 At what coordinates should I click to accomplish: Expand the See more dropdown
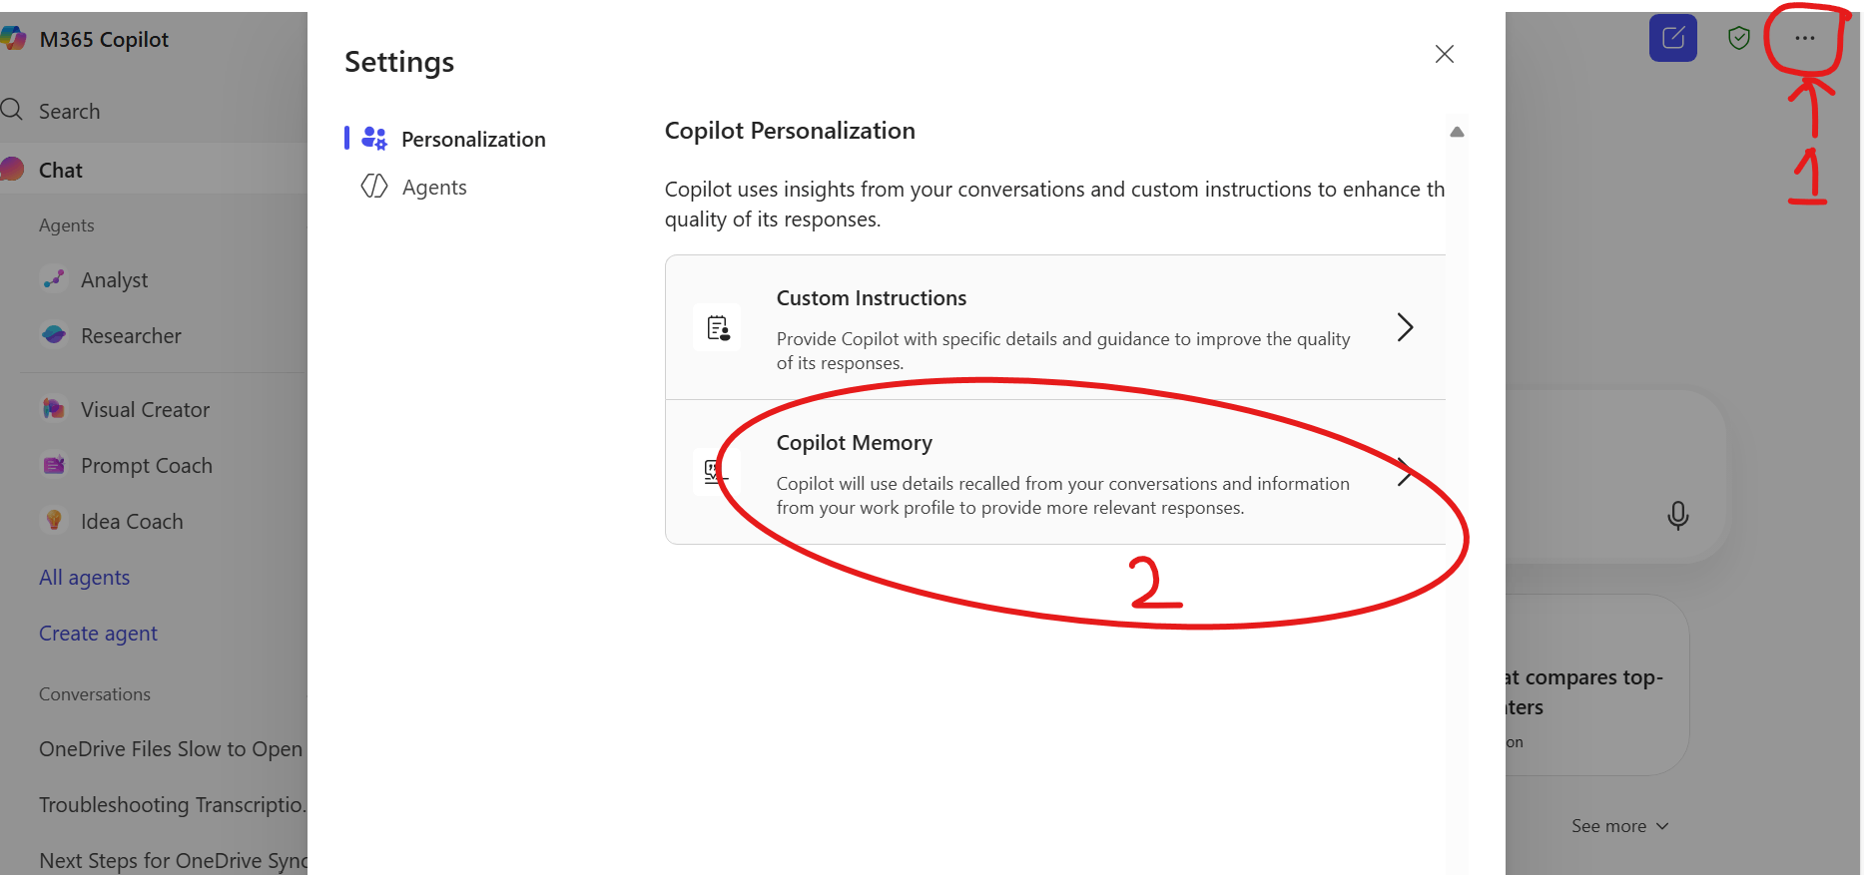(1619, 826)
